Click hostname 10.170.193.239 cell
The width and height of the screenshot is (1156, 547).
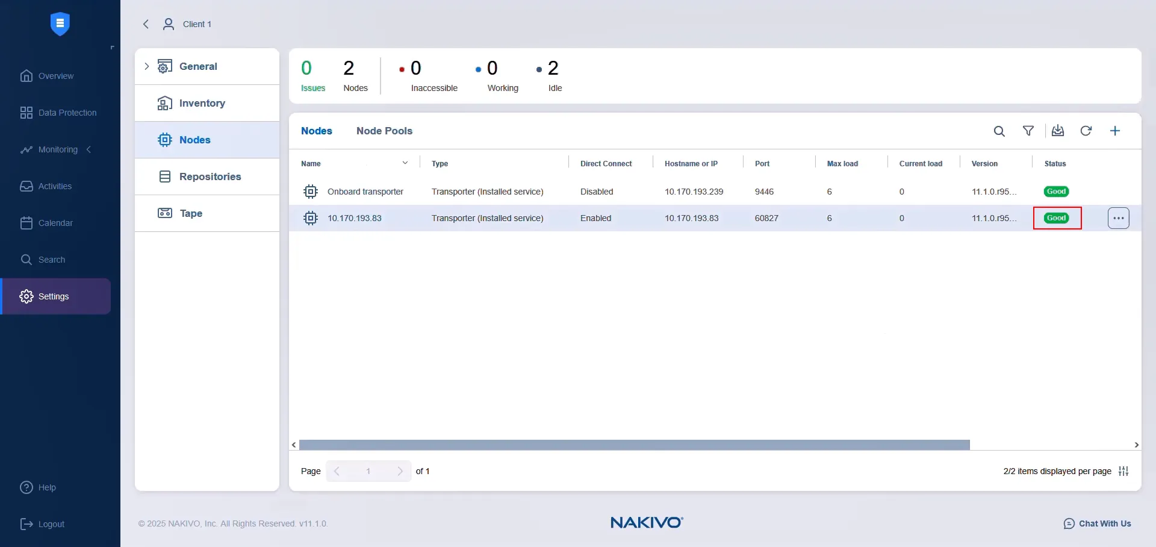tap(694, 192)
